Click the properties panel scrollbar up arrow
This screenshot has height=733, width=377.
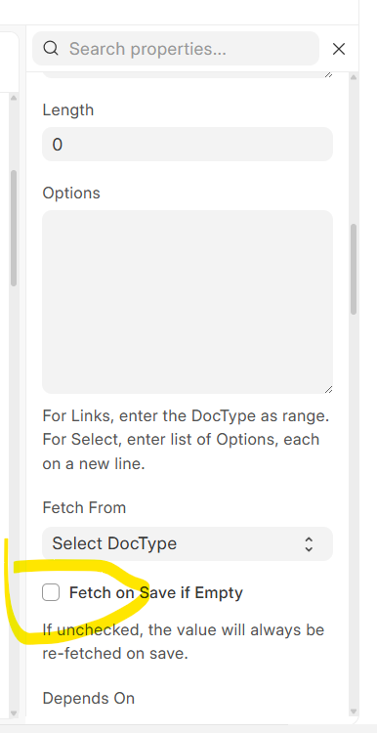point(354,77)
